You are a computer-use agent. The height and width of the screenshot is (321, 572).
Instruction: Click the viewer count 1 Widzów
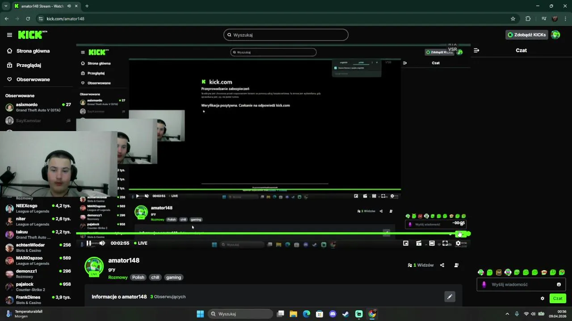[421, 265]
